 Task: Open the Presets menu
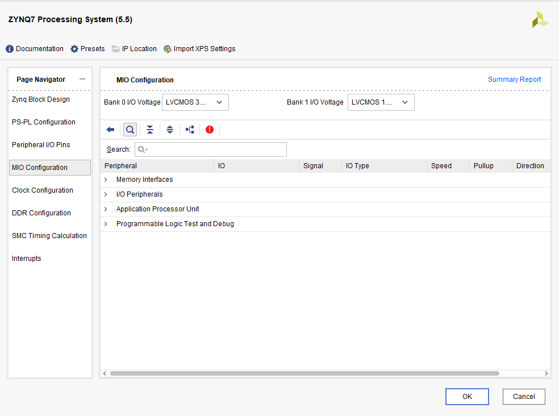click(x=87, y=49)
